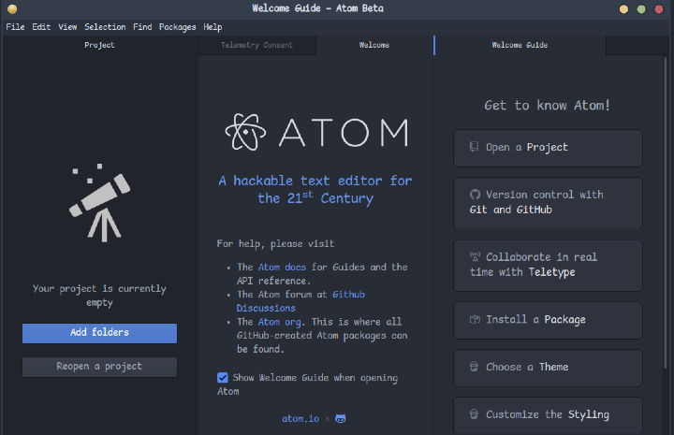Image resolution: width=674 pixels, height=435 pixels.
Task: Click the telescope icon in Project panel
Action: (100, 203)
